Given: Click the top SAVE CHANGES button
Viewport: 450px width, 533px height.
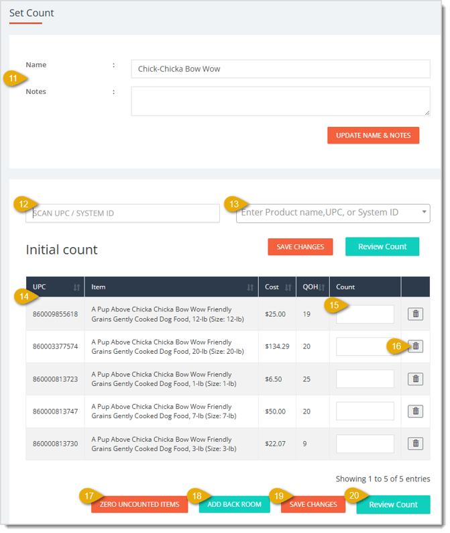Looking at the screenshot, I should pos(300,247).
